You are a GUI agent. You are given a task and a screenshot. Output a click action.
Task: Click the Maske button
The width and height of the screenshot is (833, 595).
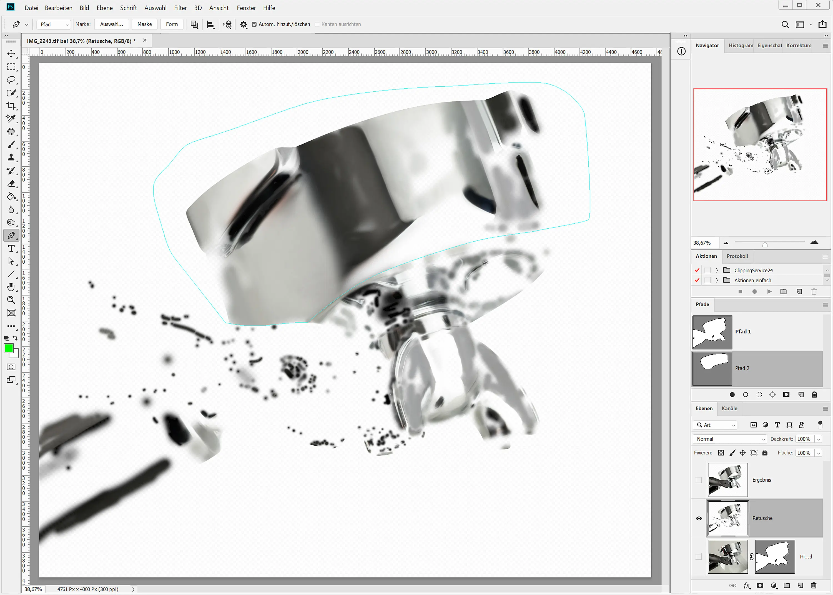click(x=144, y=24)
